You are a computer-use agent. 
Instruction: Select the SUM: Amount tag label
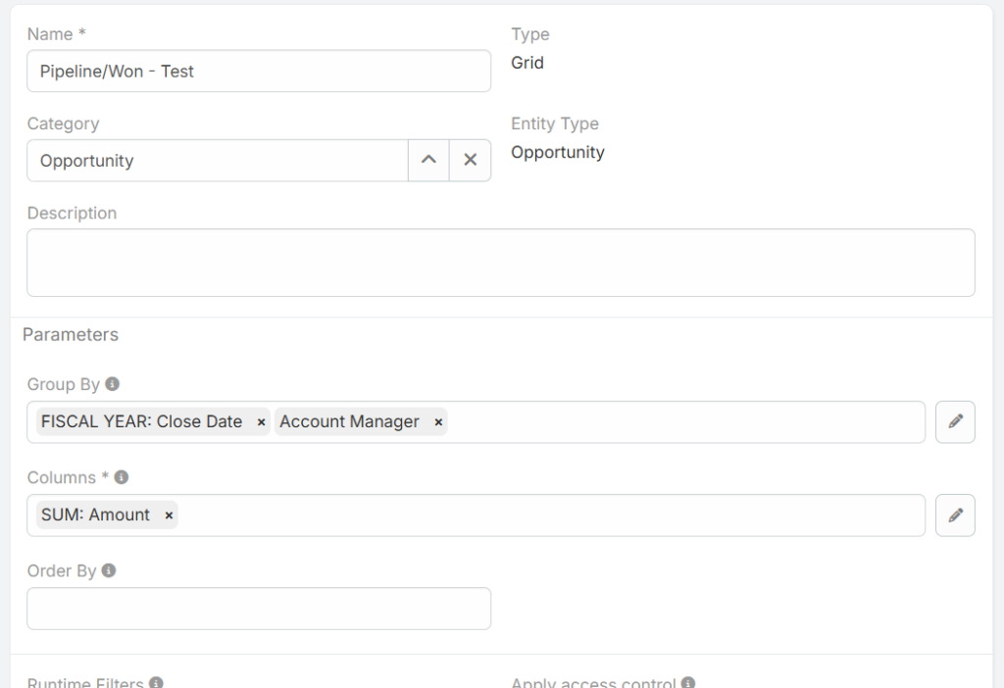pos(95,516)
